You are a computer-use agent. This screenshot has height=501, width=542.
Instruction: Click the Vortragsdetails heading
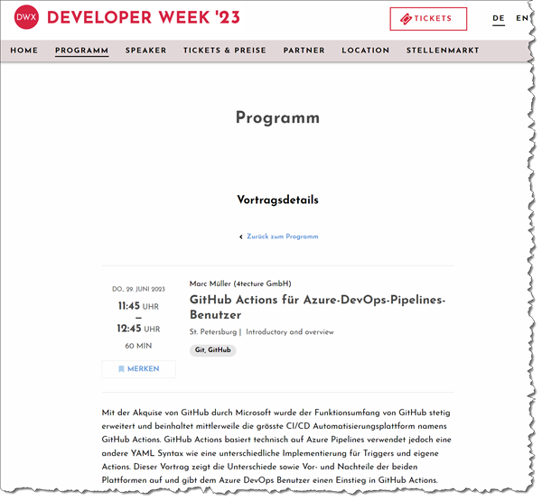[x=277, y=199]
